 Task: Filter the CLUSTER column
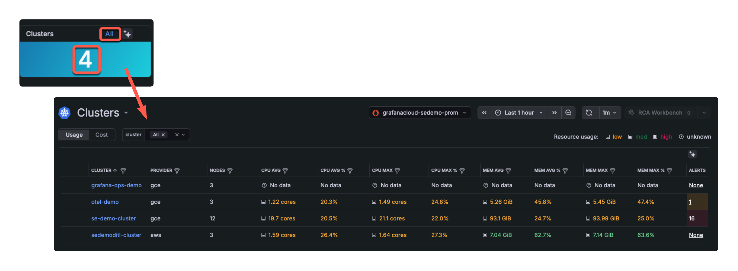click(x=123, y=170)
